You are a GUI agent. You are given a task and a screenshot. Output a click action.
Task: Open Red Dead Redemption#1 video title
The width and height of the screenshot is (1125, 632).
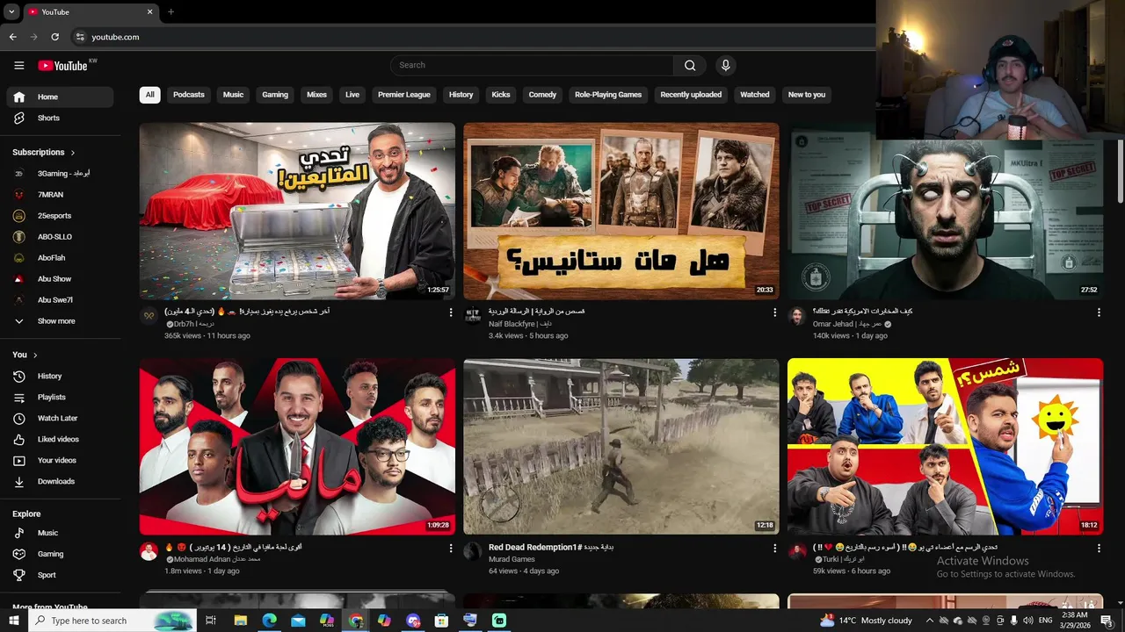pos(551,548)
